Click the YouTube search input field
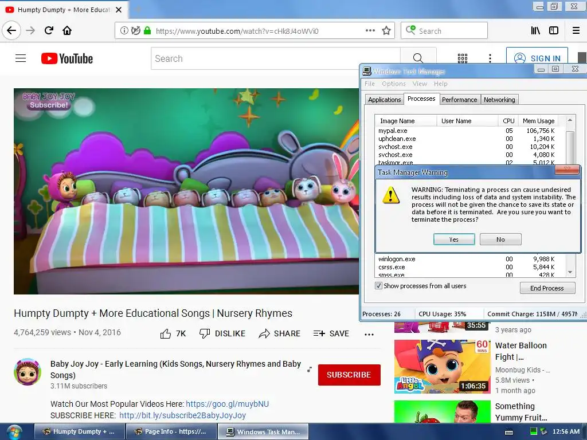 point(276,58)
